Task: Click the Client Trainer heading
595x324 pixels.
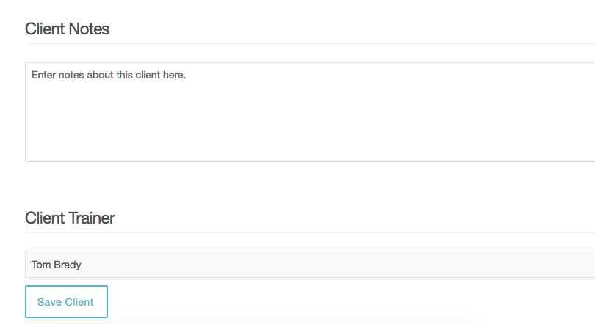Action: (70, 218)
